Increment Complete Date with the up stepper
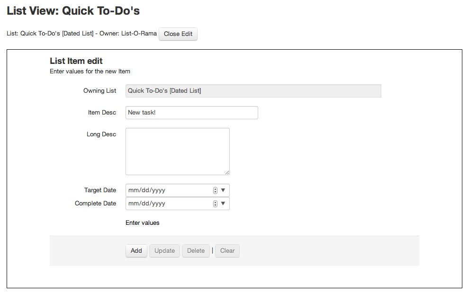 pyautogui.click(x=215, y=202)
